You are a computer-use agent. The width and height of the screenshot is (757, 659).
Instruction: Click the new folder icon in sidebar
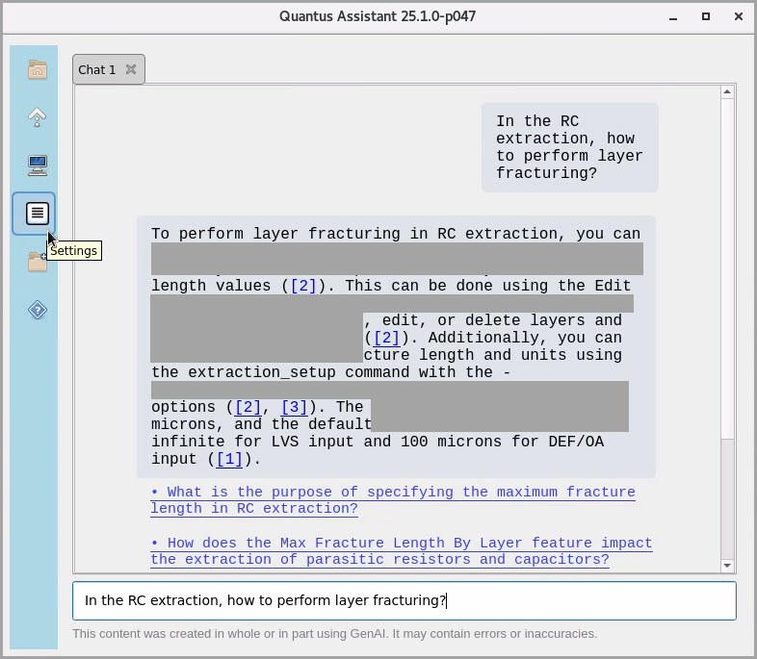click(38, 262)
